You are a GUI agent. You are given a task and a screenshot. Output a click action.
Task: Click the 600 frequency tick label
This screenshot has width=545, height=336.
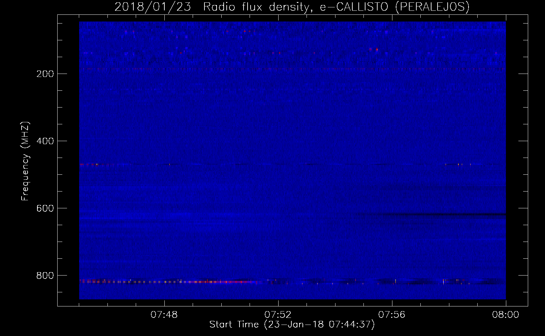pos(45,208)
